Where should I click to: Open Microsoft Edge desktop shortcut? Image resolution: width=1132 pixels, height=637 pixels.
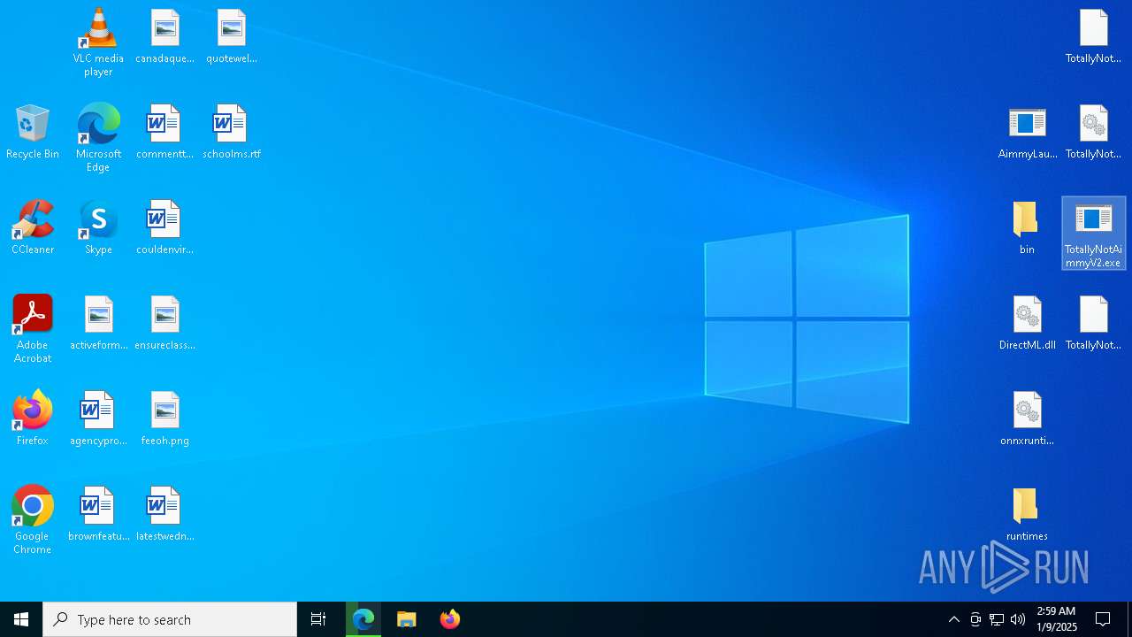point(98,137)
